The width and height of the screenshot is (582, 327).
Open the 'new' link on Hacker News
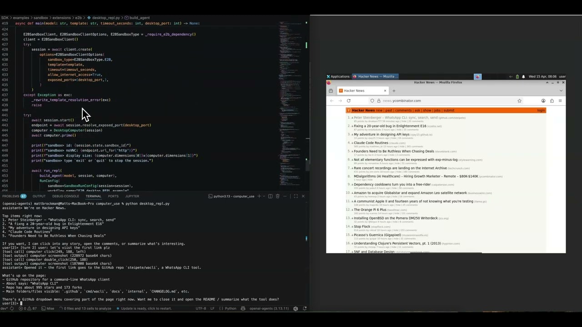click(379, 110)
